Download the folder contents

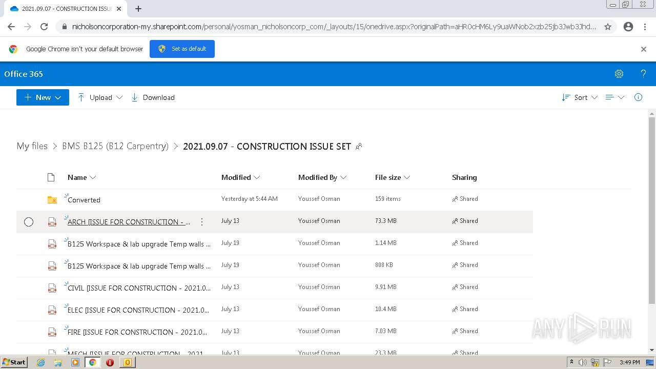point(153,97)
